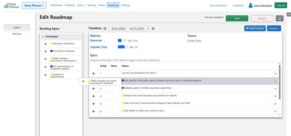Collapse the Prioritized backlog group
The image size is (291, 136).
click(43, 36)
